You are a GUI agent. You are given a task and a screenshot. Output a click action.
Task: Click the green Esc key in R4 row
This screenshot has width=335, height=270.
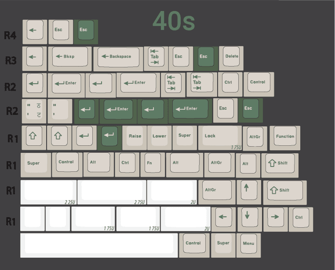(x=85, y=31)
